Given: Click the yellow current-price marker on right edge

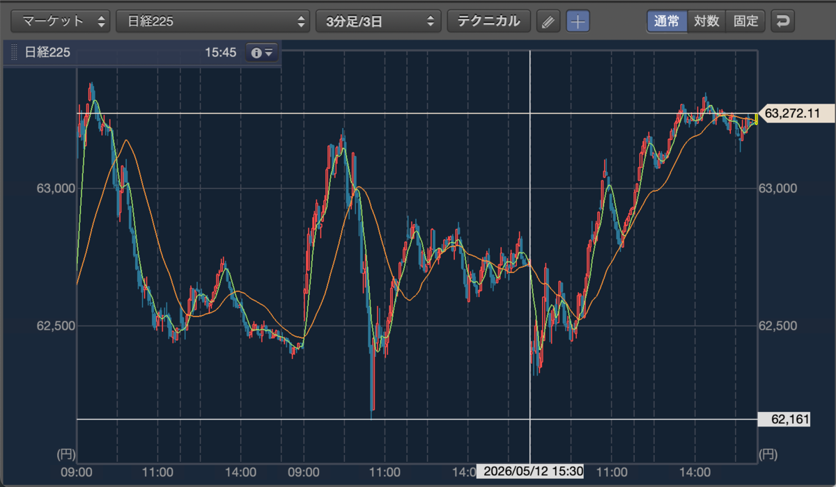Looking at the screenshot, I should [x=756, y=118].
